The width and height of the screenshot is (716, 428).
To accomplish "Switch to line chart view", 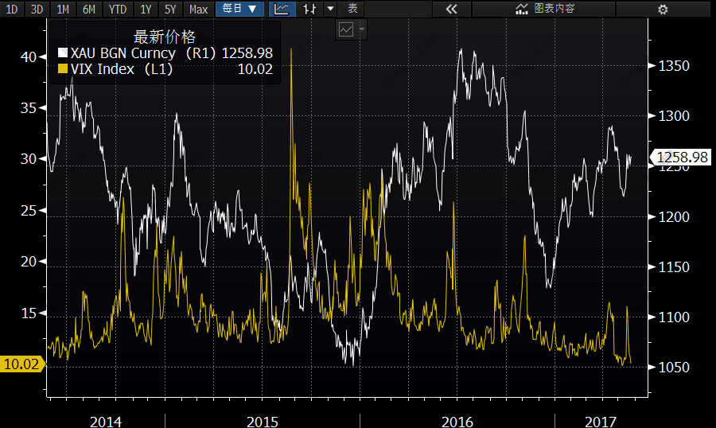I will pos(282,9).
